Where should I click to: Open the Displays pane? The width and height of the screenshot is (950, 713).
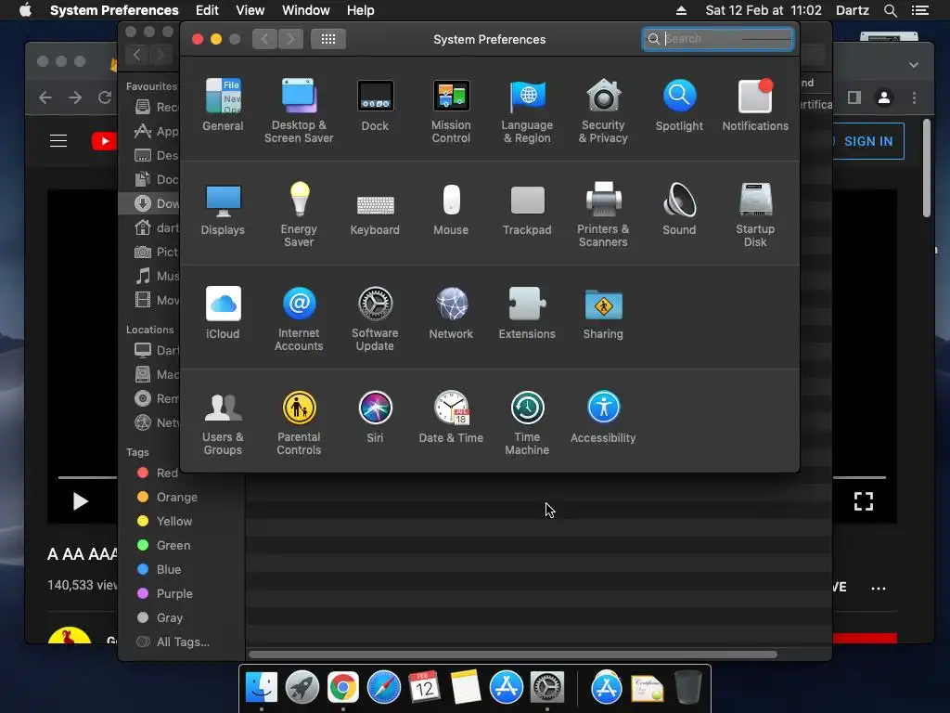pos(223,209)
